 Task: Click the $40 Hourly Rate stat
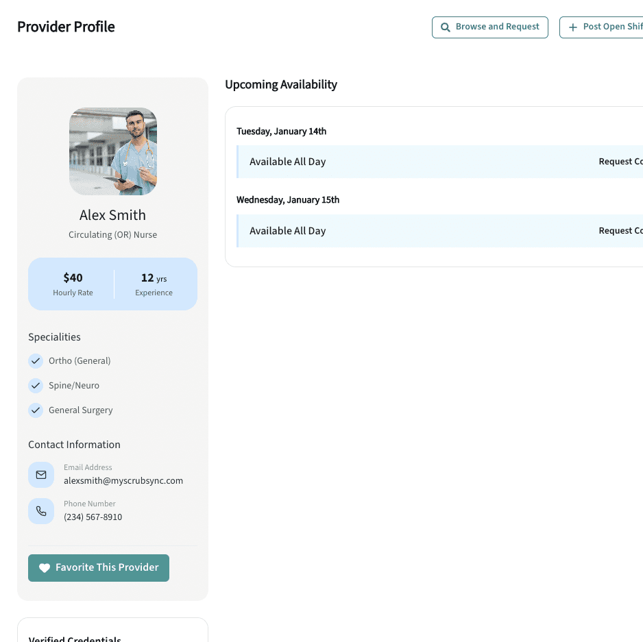click(x=73, y=284)
